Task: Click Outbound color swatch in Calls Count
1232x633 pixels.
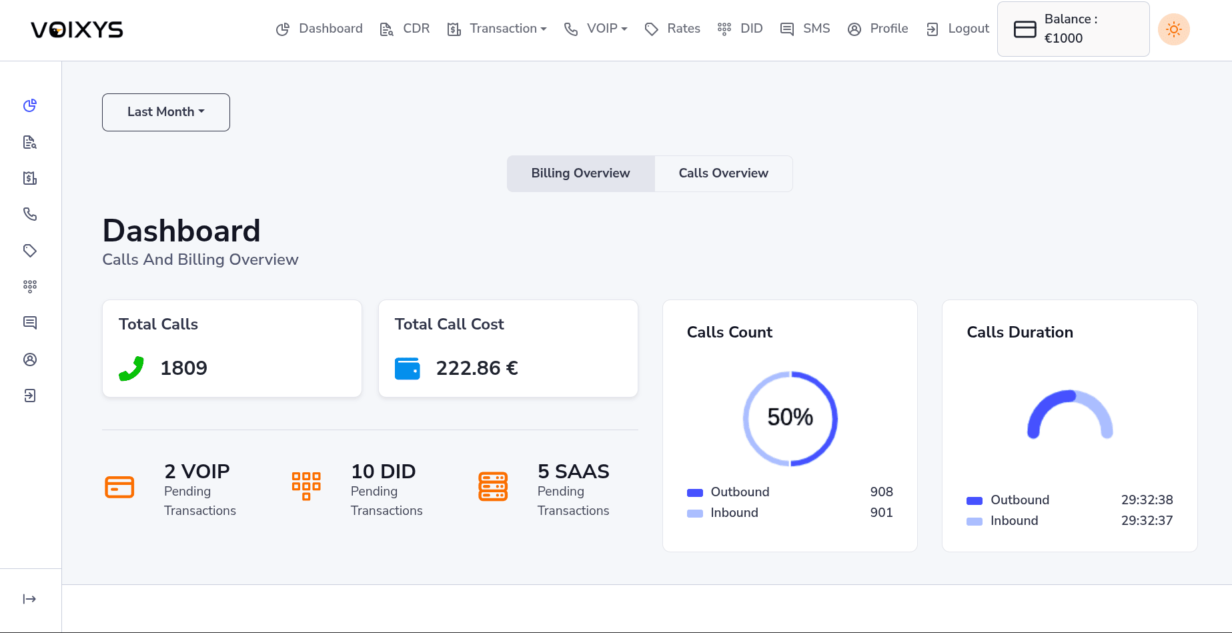Action: coord(695,493)
